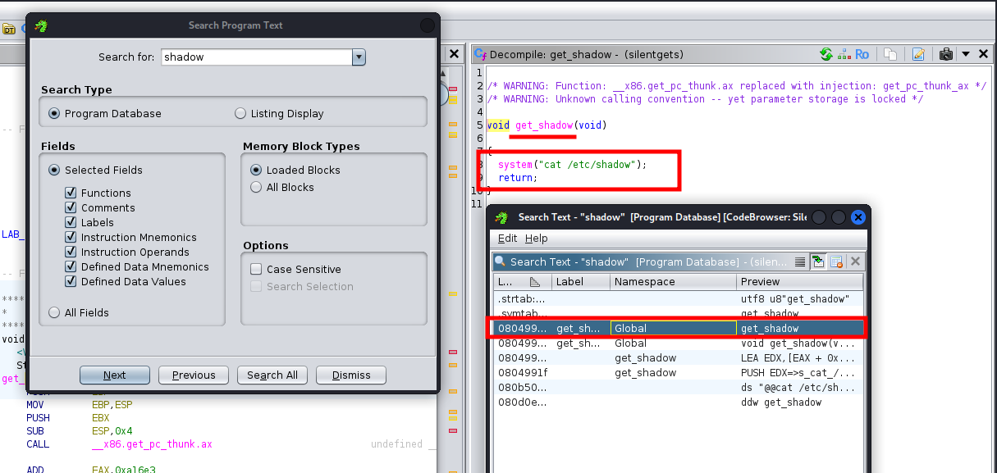Select the Listing Display radio button
Viewport: 997px width, 473px height.
[x=240, y=113]
